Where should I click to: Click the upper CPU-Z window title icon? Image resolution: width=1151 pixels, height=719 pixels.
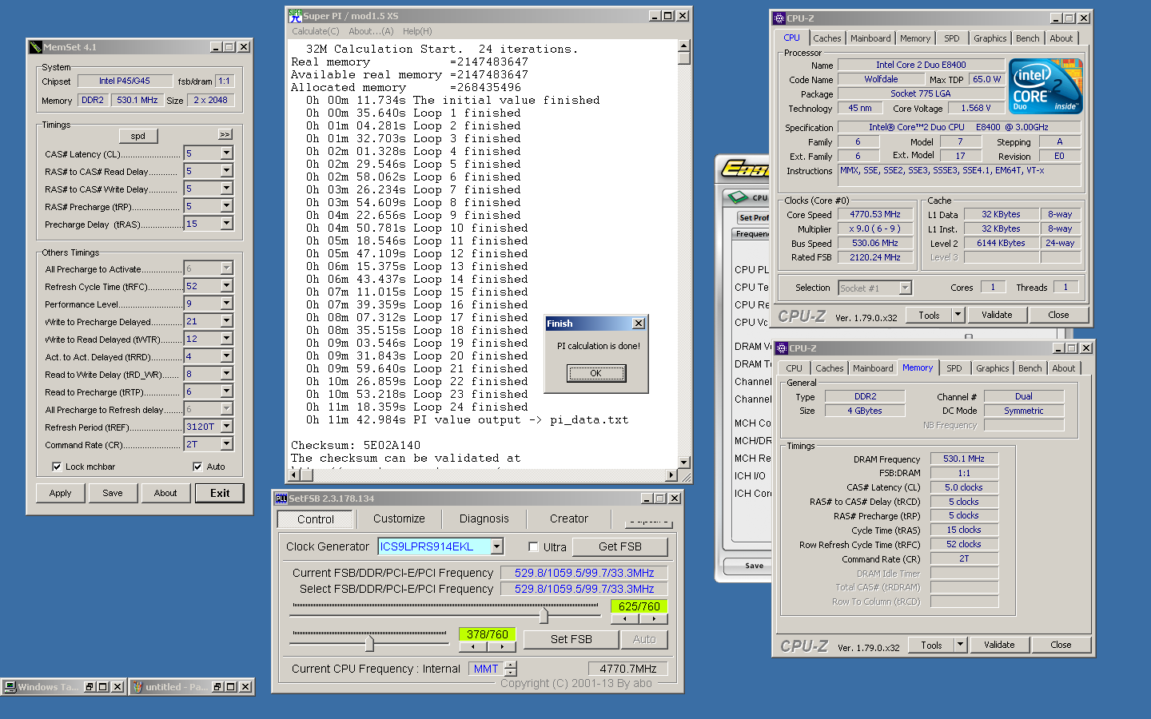point(779,18)
